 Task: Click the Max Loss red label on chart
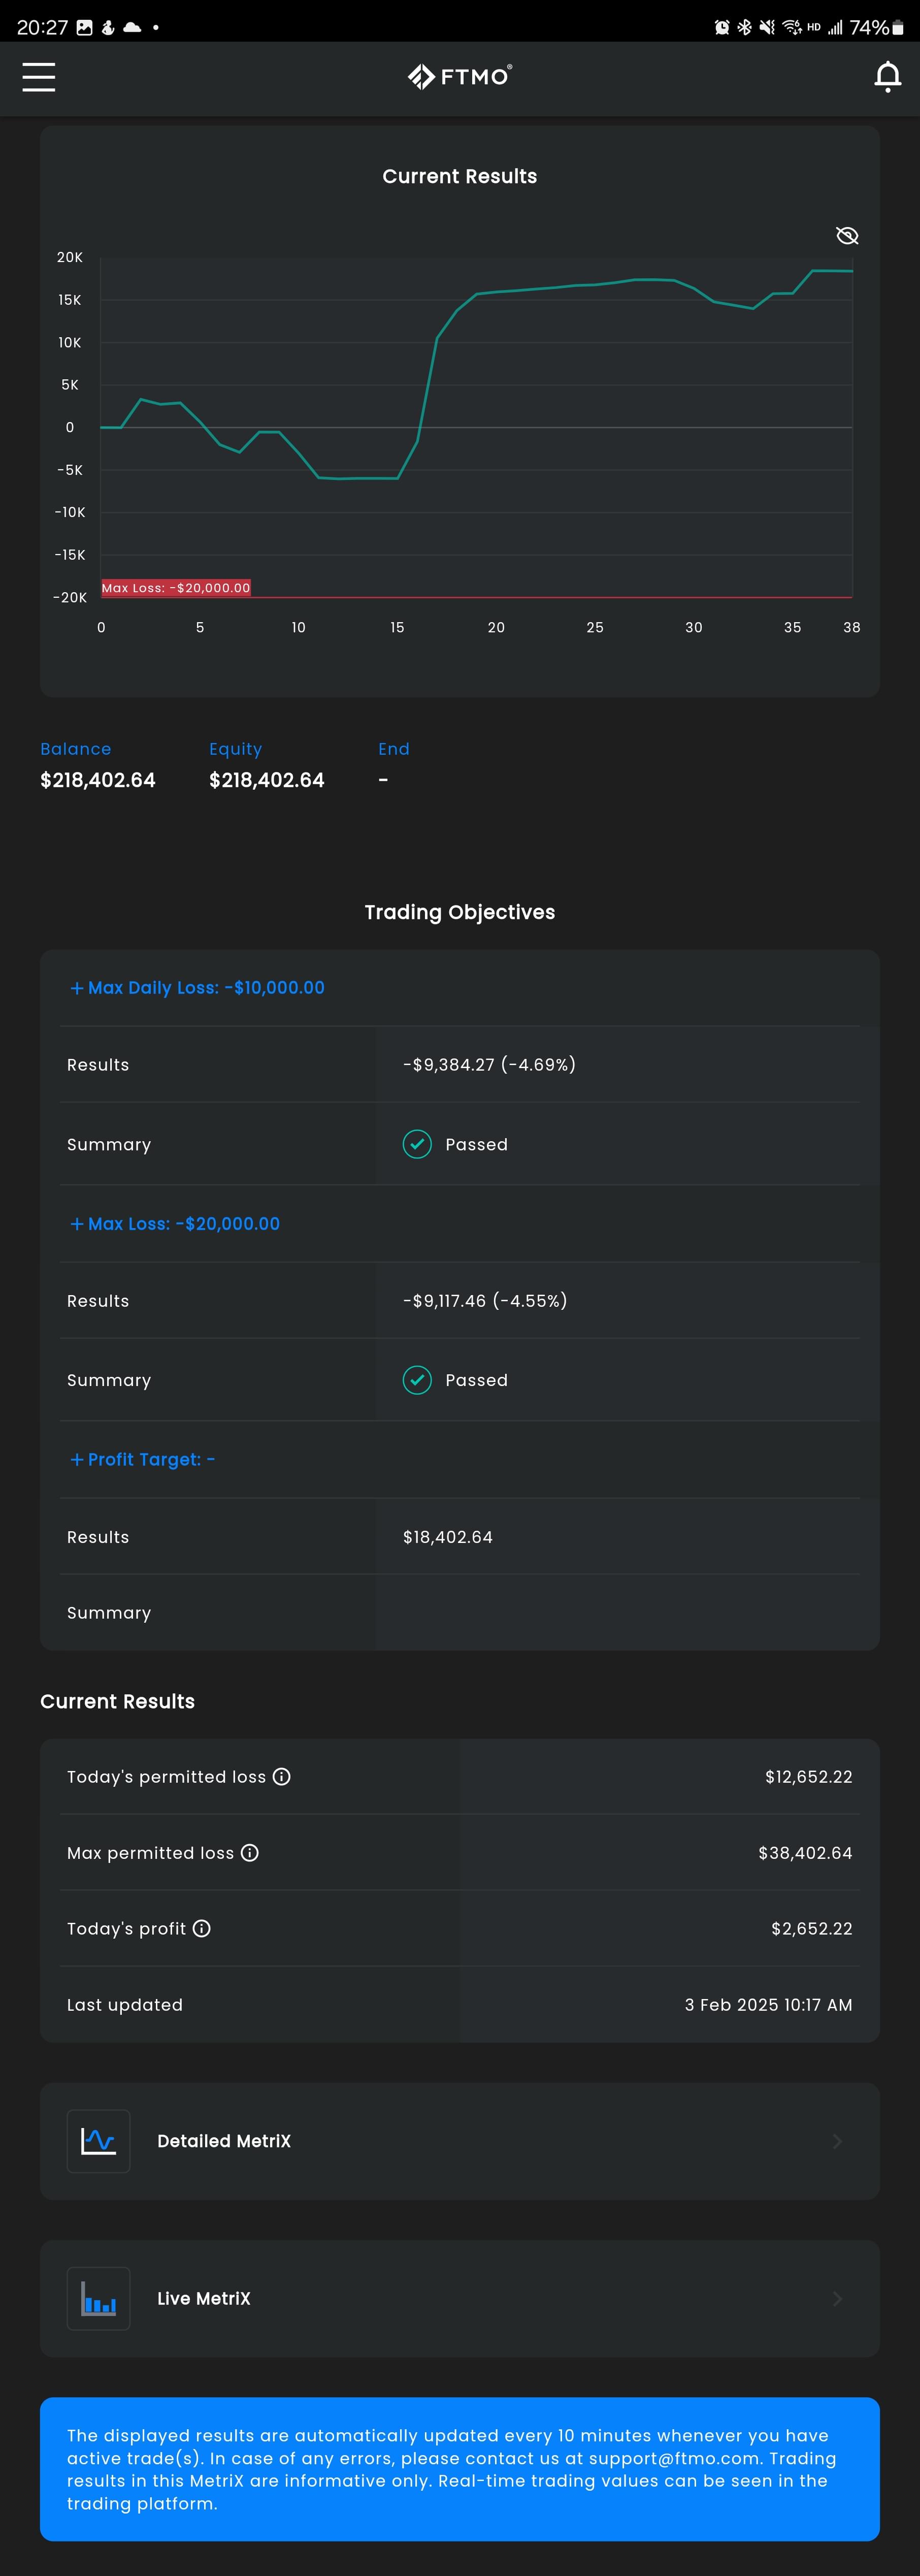(x=176, y=588)
